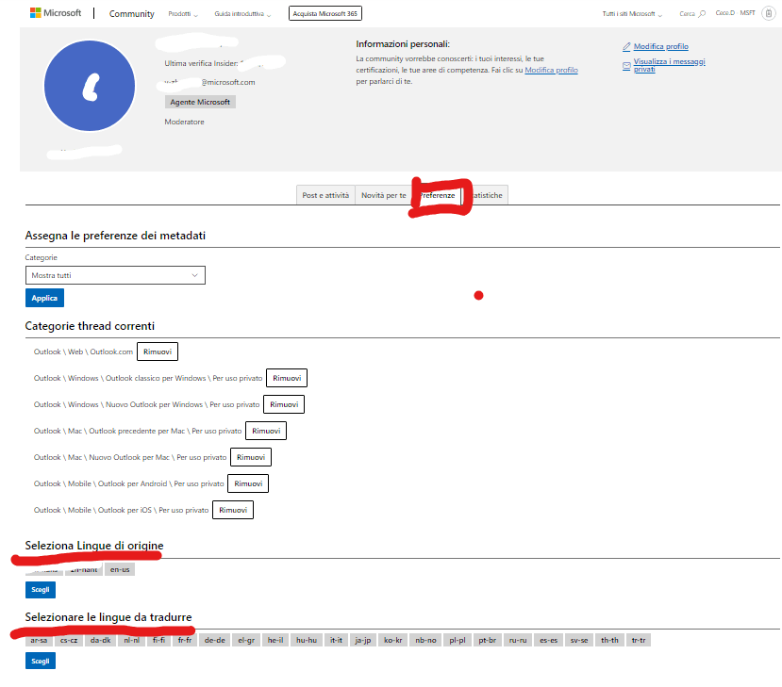Screen dimensions: 782x687
Task: Click the 'Categorie thread correnti' heading
Action: click(x=90, y=326)
